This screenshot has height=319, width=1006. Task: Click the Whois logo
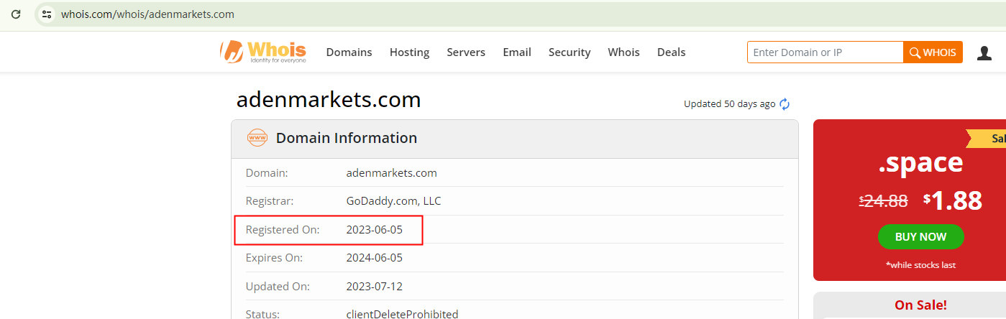coord(263,52)
